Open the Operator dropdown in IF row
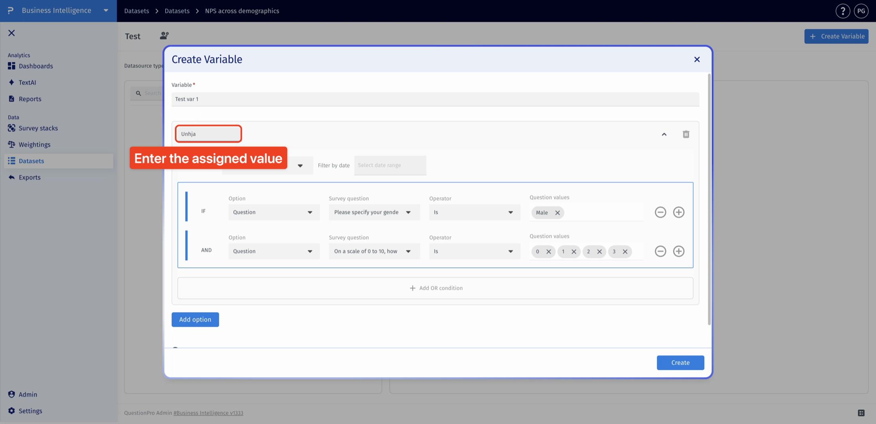This screenshot has width=876, height=424. tap(475, 212)
